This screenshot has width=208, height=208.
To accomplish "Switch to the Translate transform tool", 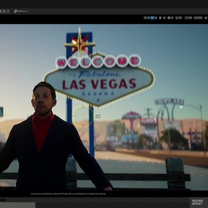I will (x=149, y=18).
